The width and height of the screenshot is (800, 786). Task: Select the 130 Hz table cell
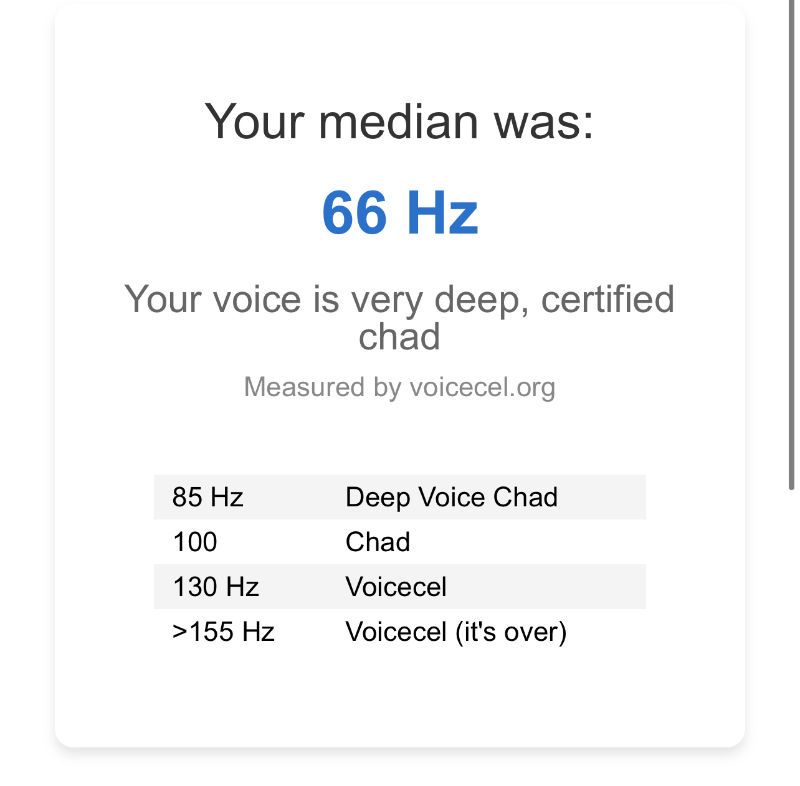pos(216,587)
